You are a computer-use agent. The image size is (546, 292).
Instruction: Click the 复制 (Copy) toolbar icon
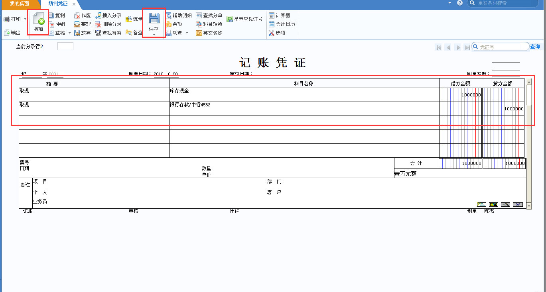click(51, 16)
